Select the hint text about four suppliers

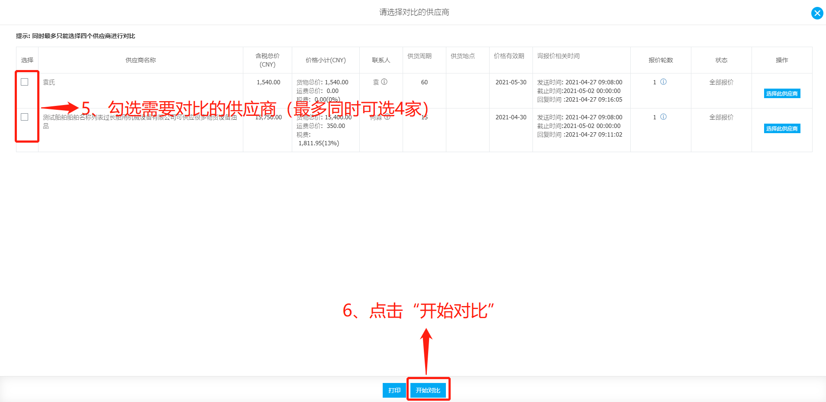pyautogui.click(x=76, y=36)
